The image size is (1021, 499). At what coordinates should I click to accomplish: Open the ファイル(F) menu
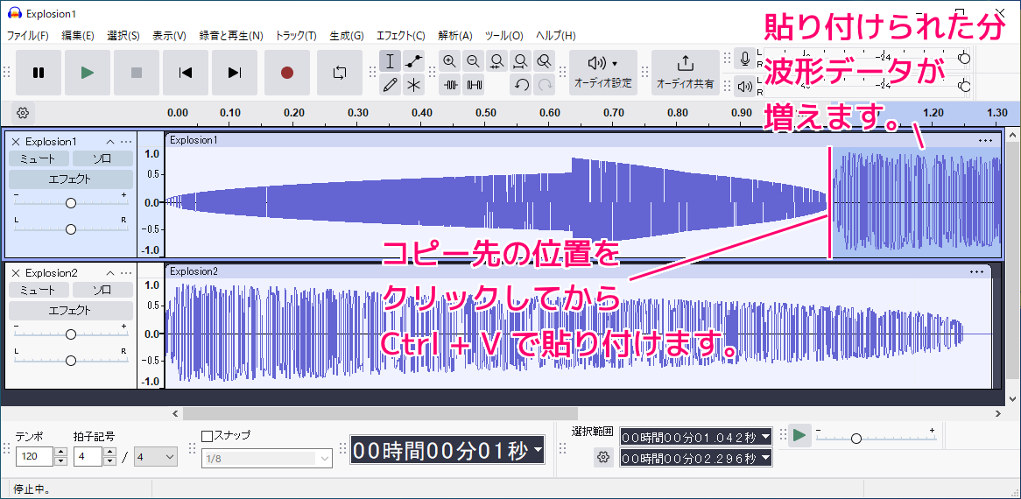(x=28, y=36)
